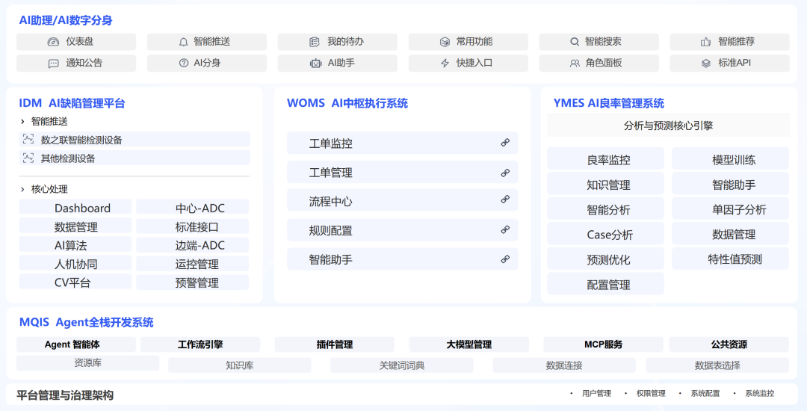
Task: Click the cube icon beside 常用功能
Action: coord(445,42)
